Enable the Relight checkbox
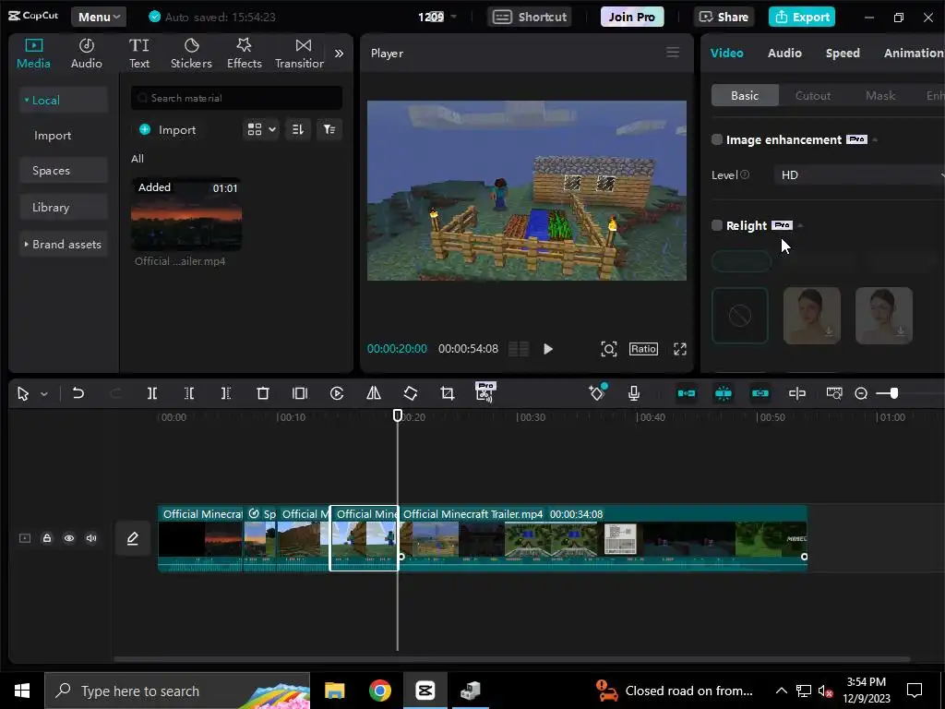 [716, 225]
